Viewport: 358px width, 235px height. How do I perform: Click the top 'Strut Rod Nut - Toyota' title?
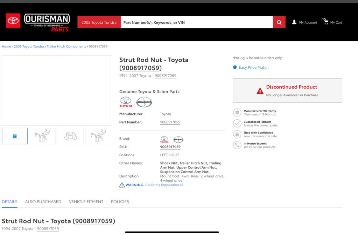click(x=154, y=64)
